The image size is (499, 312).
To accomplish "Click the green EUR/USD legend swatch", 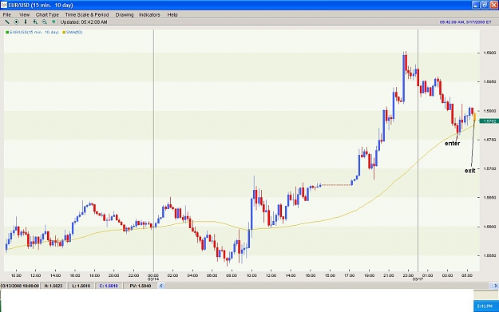I will (7, 32).
